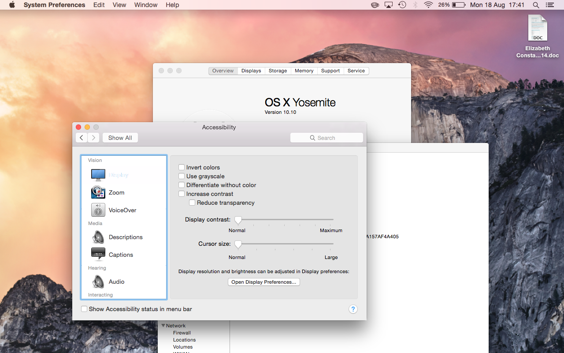Click the Wi-Fi status icon
The image size is (564, 353).
click(x=428, y=5)
